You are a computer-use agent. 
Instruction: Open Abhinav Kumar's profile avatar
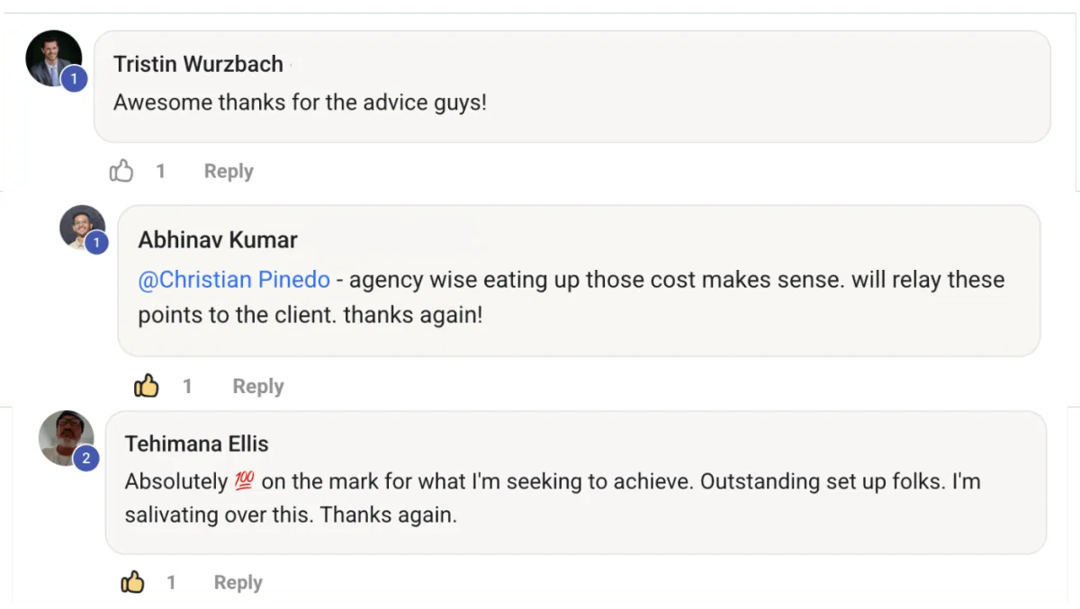80,225
